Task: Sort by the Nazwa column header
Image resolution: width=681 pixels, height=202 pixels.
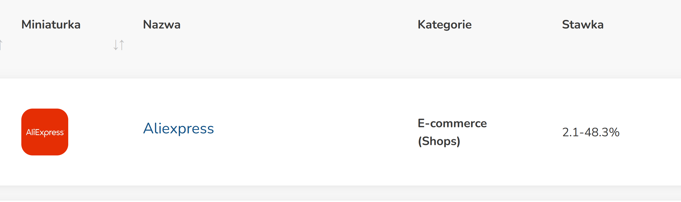Action: tap(162, 24)
